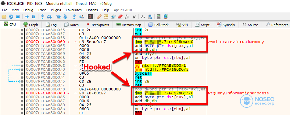Switch to the Graph tab
Screen dimensions: 290x115
[31, 25]
